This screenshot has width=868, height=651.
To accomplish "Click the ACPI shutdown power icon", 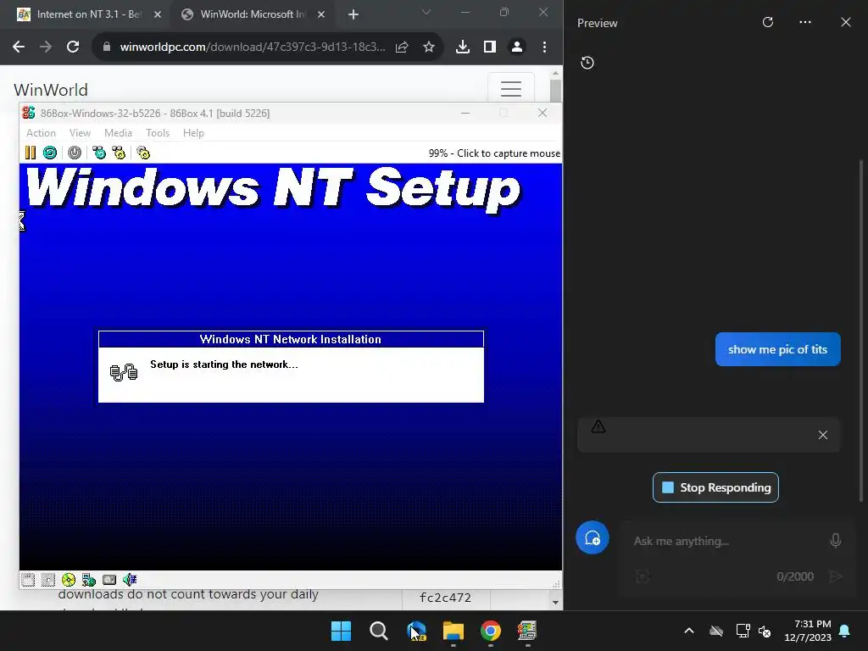I will coord(75,153).
